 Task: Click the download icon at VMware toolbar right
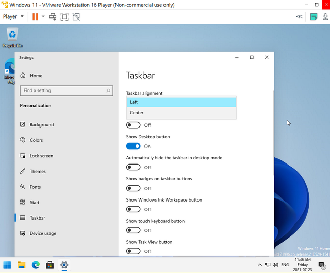[x=325, y=16]
